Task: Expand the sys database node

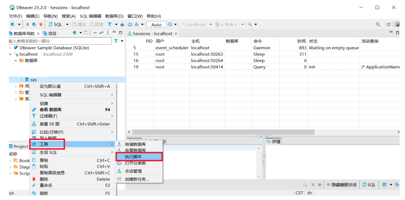Action: [x=21, y=80]
